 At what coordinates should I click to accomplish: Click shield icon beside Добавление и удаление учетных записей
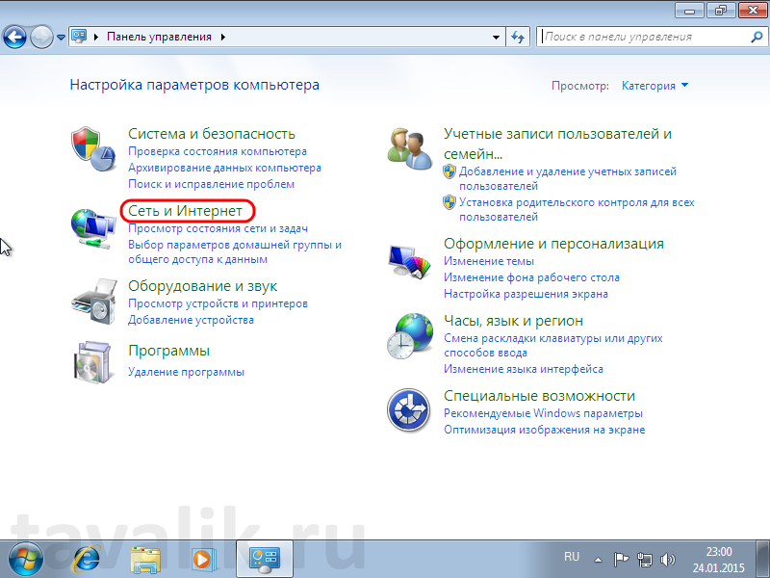pyautogui.click(x=449, y=171)
